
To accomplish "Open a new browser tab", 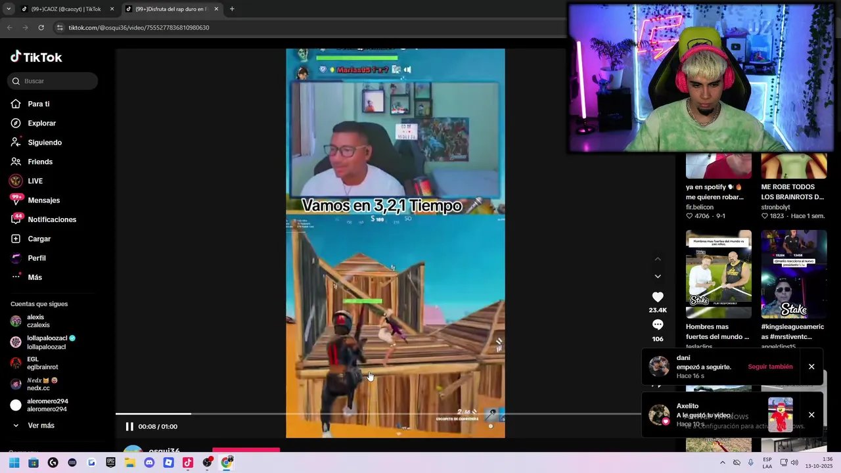I will (232, 9).
